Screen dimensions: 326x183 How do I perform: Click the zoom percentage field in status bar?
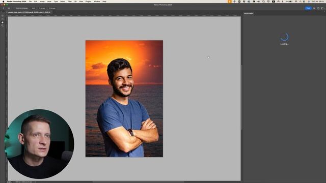9,182
